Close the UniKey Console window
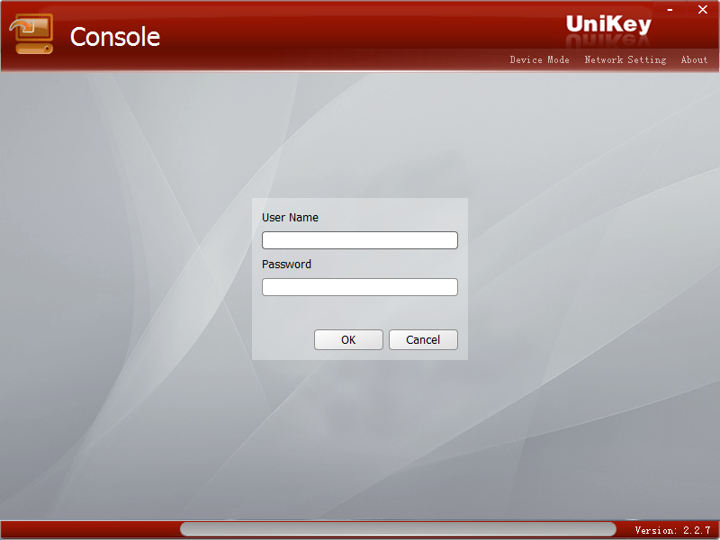 point(702,10)
